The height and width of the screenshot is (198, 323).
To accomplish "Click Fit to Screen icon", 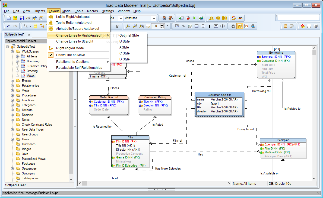I will [x=148, y=26].
